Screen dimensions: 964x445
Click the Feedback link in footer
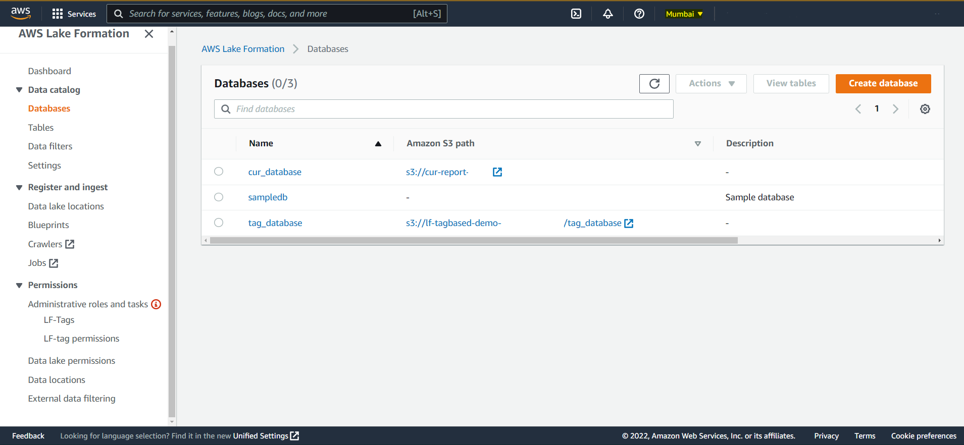pyautogui.click(x=28, y=436)
